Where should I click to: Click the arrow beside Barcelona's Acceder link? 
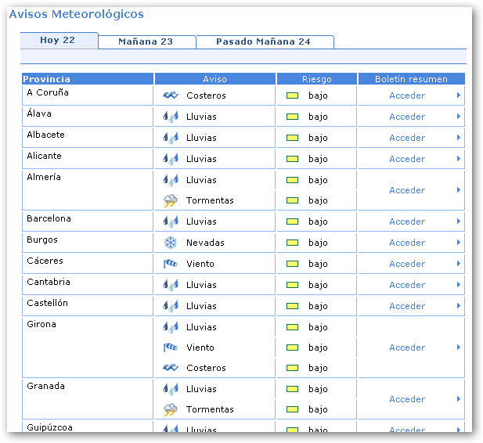click(459, 221)
